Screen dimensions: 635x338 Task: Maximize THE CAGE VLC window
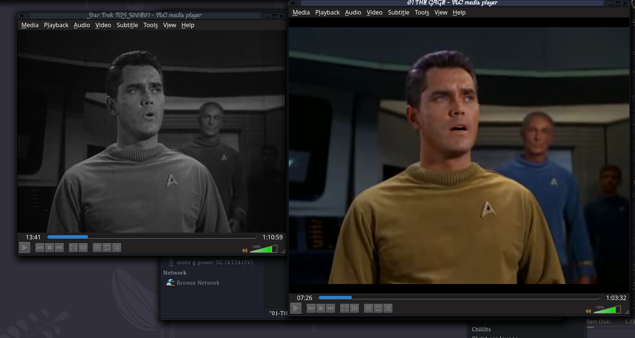[x=618, y=3]
